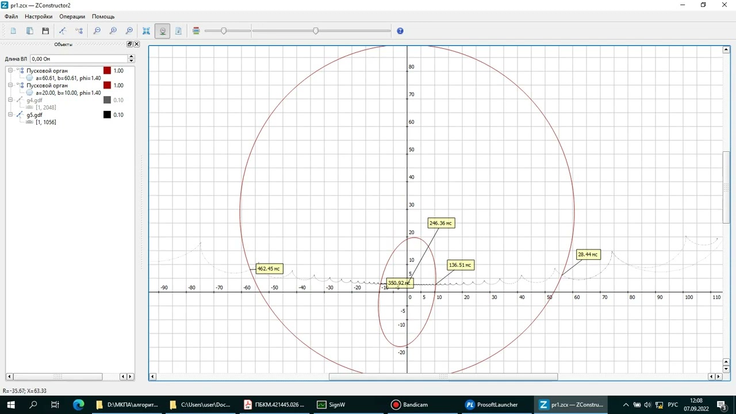Click the add starting element node icon

coord(79,31)
